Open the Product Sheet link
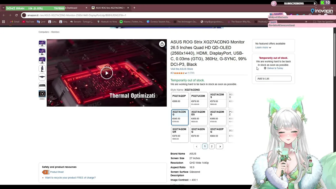336x189 pixels. 57,172
